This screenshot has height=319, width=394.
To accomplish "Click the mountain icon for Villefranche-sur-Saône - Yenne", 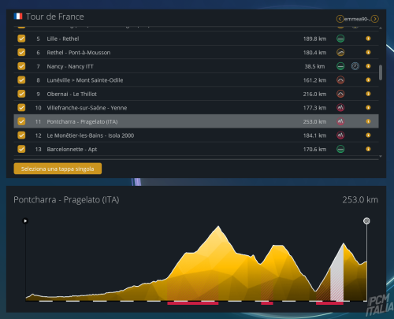I will (x=340, y=107).
